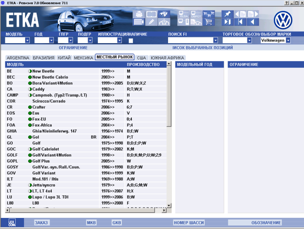Click the exit door arrow icon
Image resolution: width=304 pixels, height=229 pixels.
[227, 22]
